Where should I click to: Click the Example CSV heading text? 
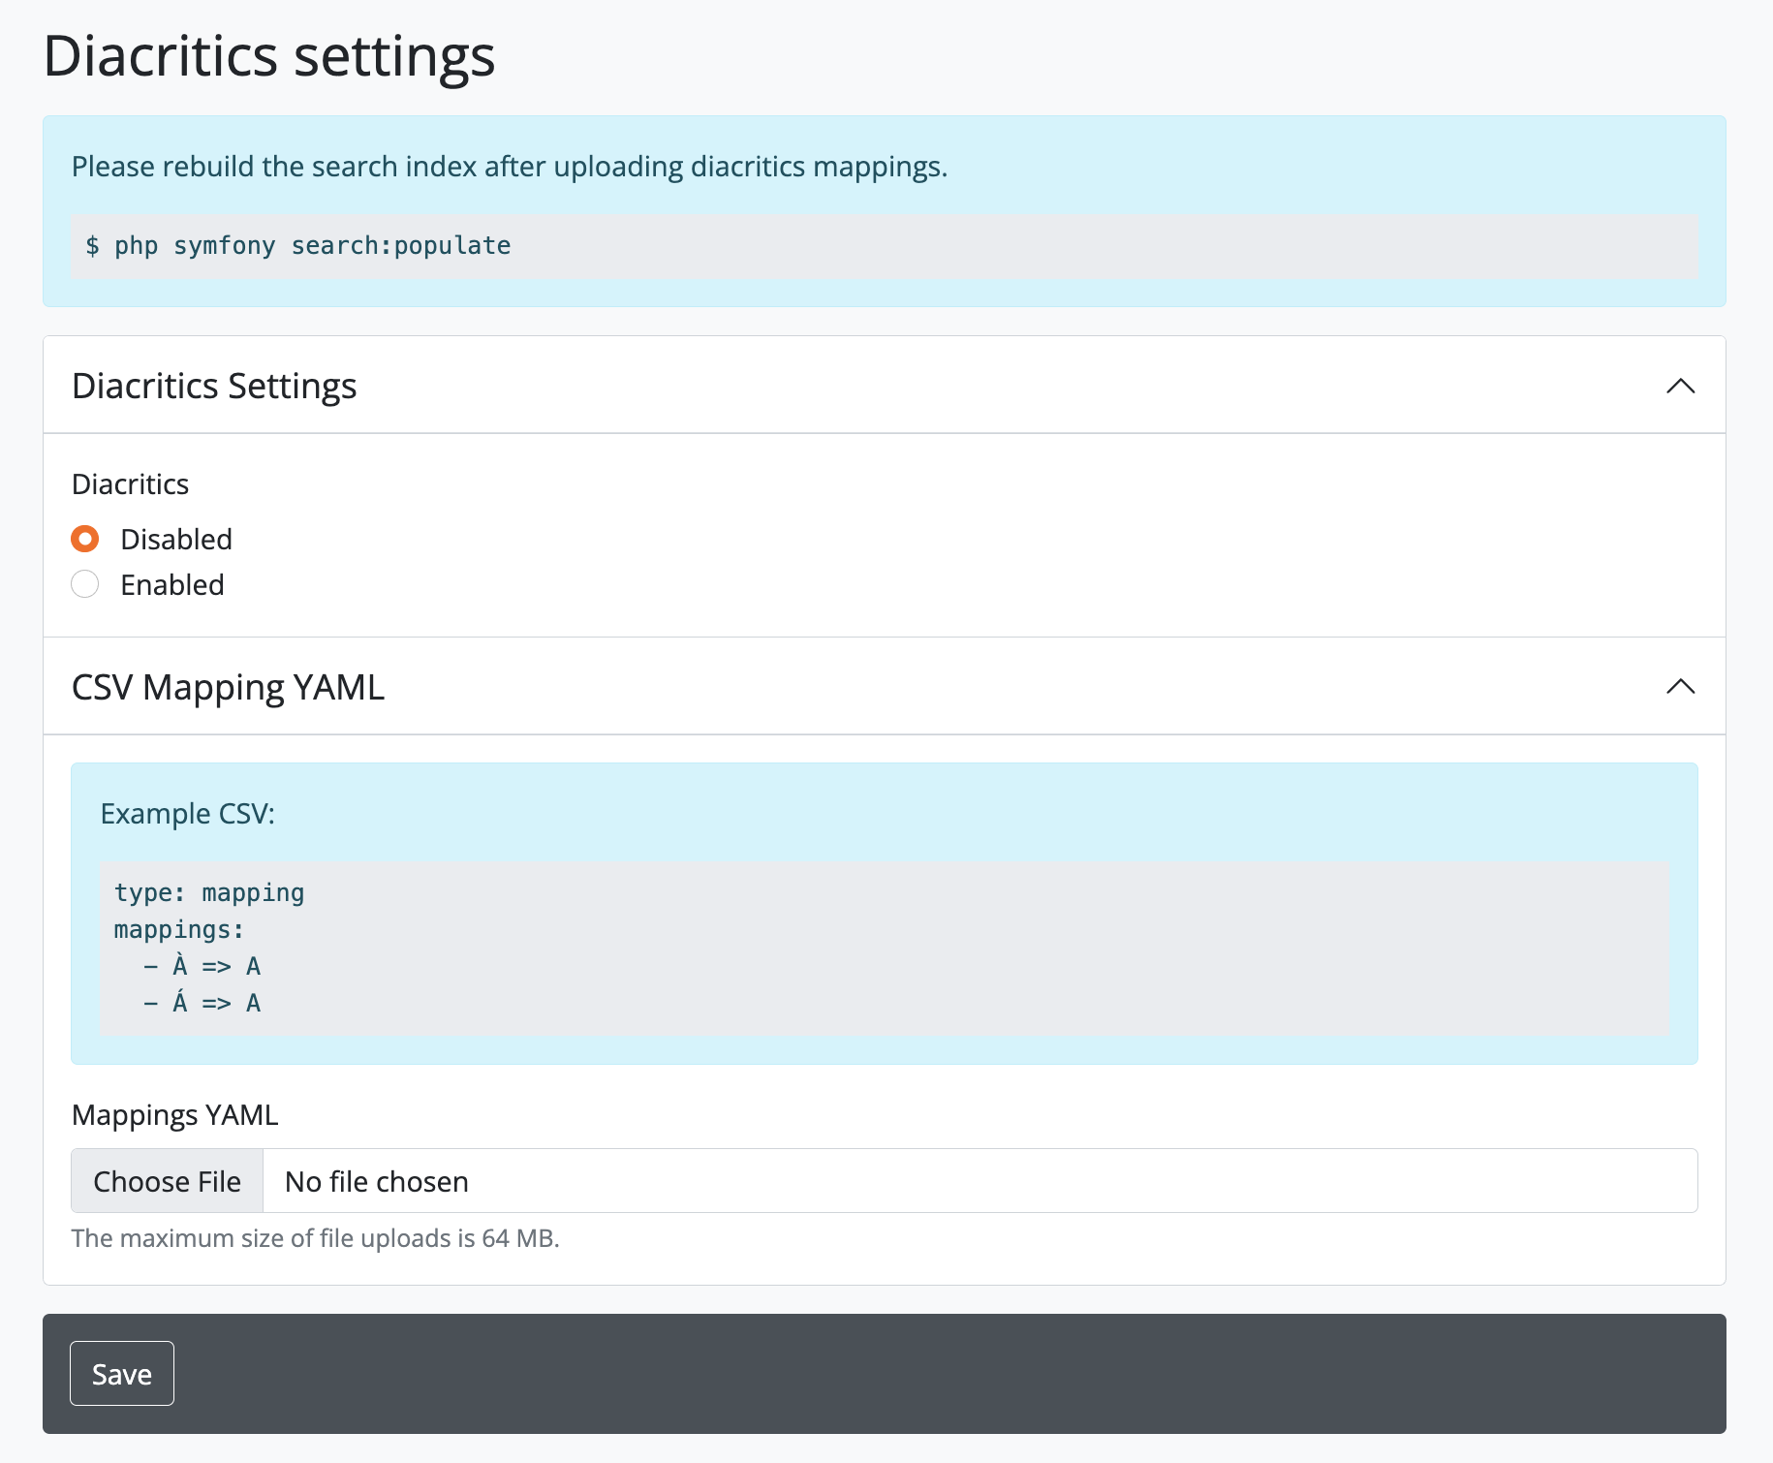(188, 814)
